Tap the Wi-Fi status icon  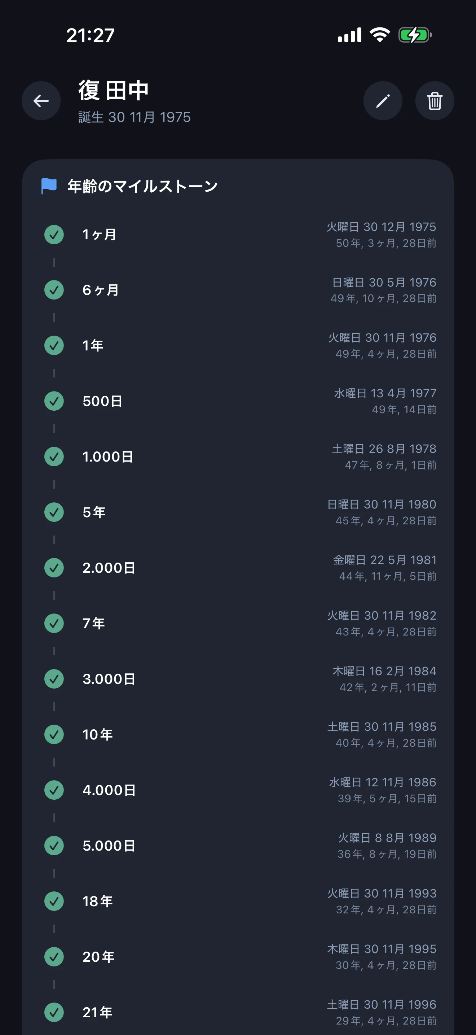click(380, 35)
